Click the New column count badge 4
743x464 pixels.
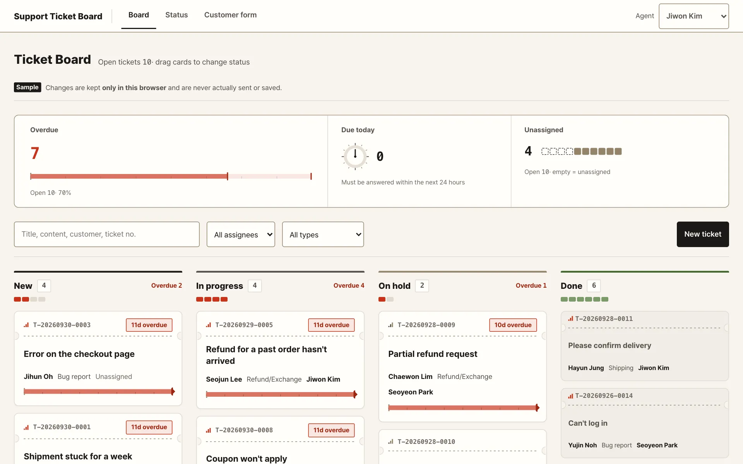(x=44, y=286)
